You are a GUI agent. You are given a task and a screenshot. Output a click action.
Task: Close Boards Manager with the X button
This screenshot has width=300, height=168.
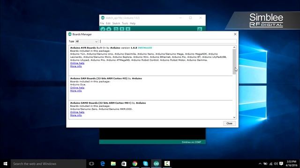(235, 34)
